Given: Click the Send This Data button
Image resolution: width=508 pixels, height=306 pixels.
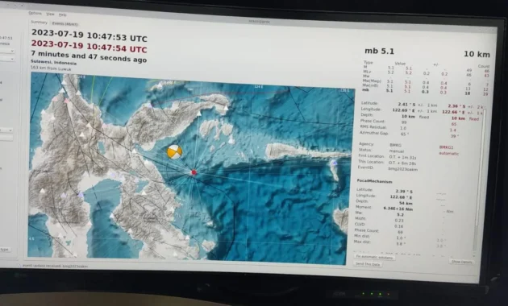Looking at the screenshot, I should coord(368,264).
